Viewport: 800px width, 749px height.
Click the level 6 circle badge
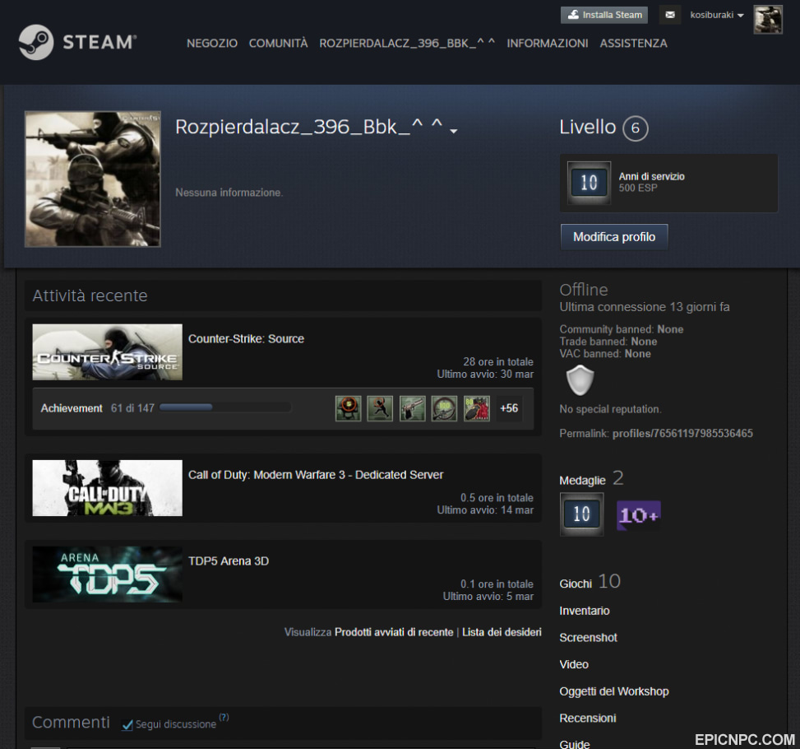(636, 128)
